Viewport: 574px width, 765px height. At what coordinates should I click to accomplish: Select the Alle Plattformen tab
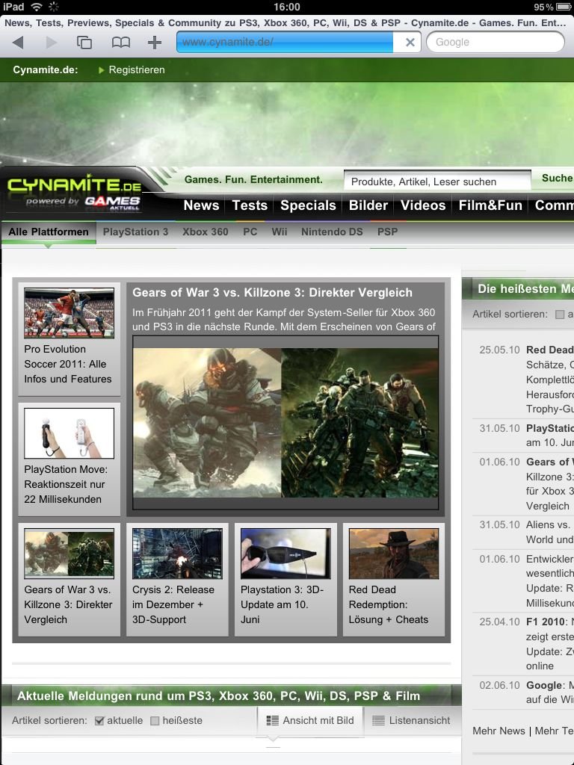(x=49, y=232)
